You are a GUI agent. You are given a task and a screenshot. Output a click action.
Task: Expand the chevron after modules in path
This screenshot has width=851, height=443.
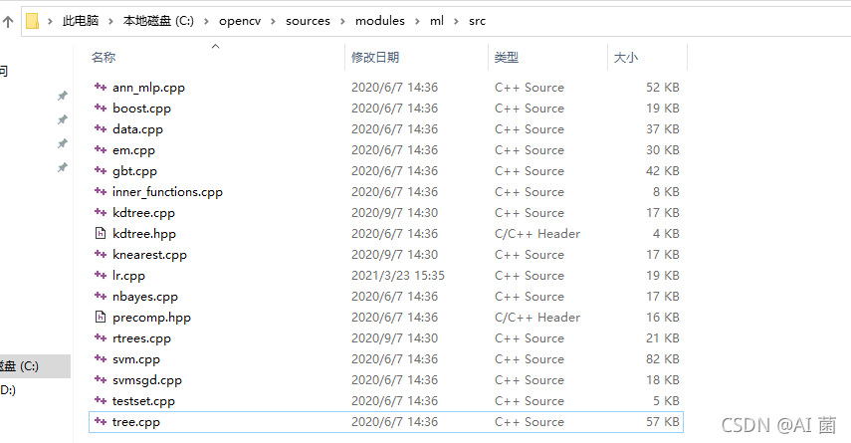pos(417,21)
